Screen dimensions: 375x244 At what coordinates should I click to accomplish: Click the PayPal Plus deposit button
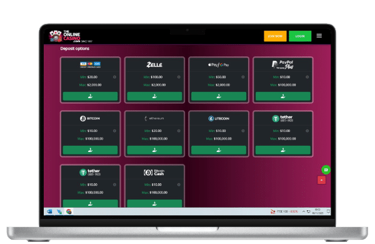tap(283, 96)
